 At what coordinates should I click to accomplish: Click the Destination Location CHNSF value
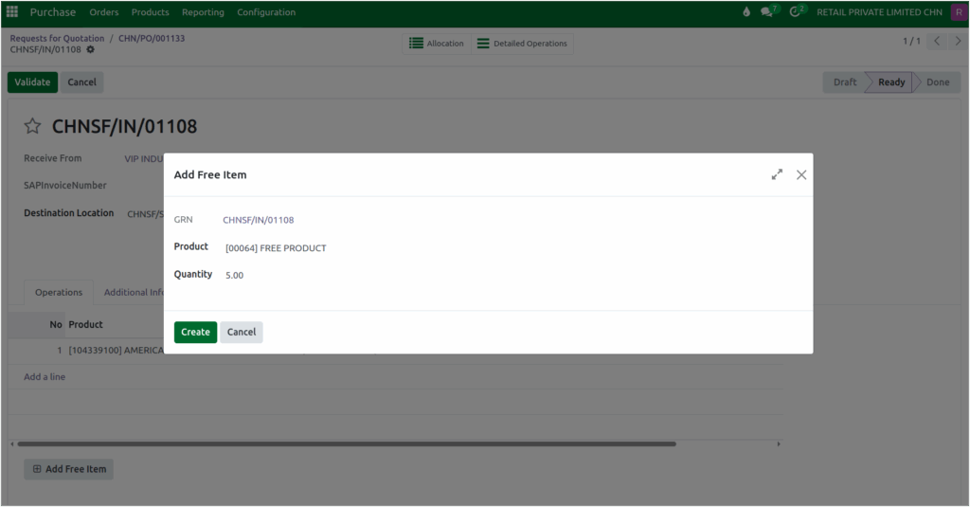pos(145,214)
